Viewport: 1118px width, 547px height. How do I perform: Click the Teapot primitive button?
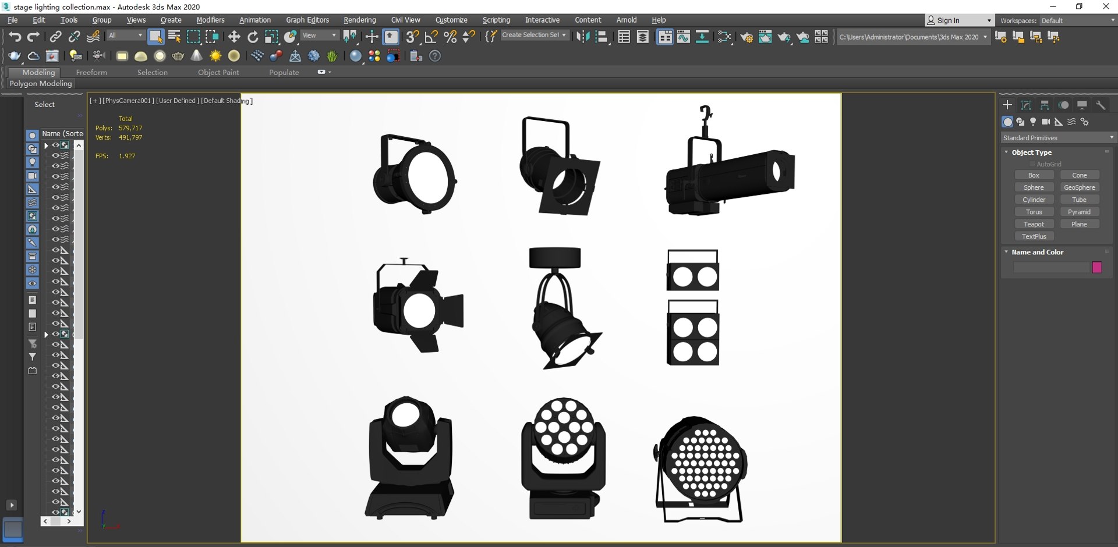(x=1034, y=224)
